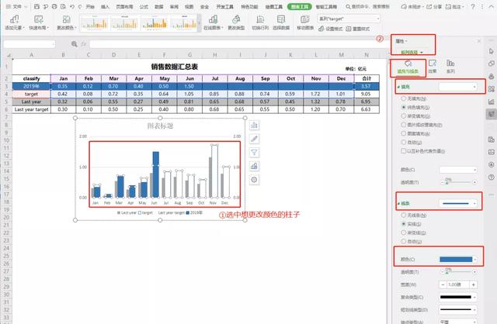Click chart elements button beside chart
This screenshot has height=324, width=497.
tap(254, 126)
